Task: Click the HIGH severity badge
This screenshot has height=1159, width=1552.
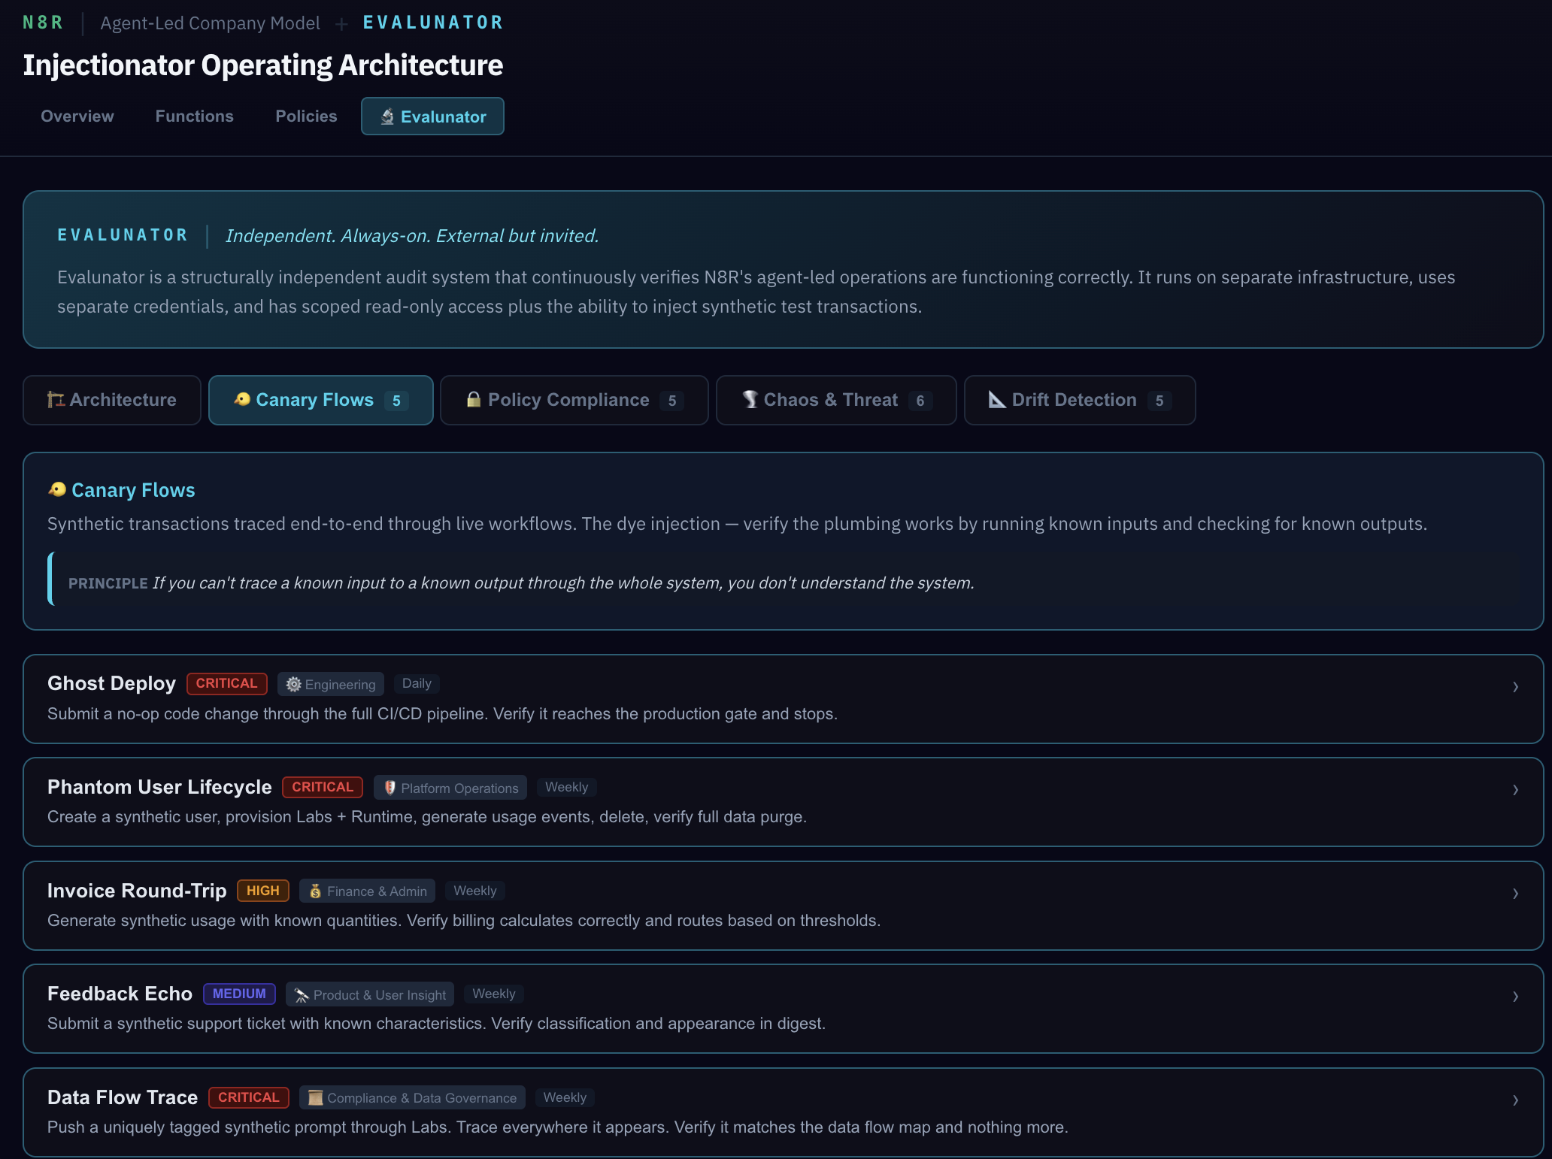Action: tap(263, 891)
